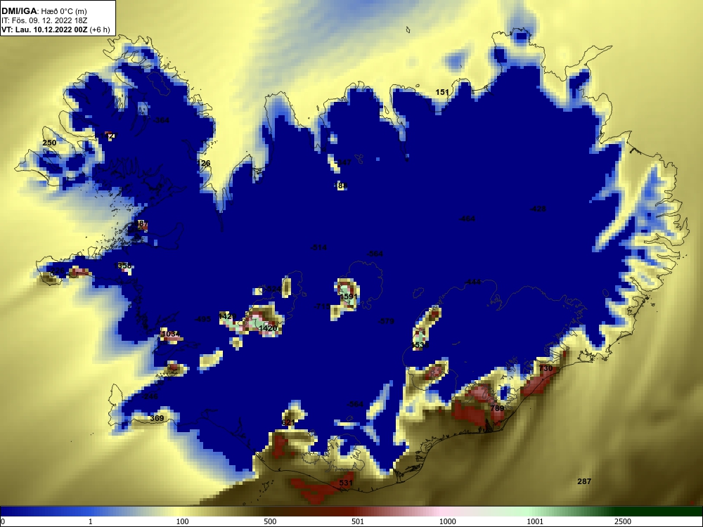Image resolution: width=703 pixels, height=527 pixels.
Task: Click the legend label '1000'
Action: pyautogui.click(x=447, y=521)
